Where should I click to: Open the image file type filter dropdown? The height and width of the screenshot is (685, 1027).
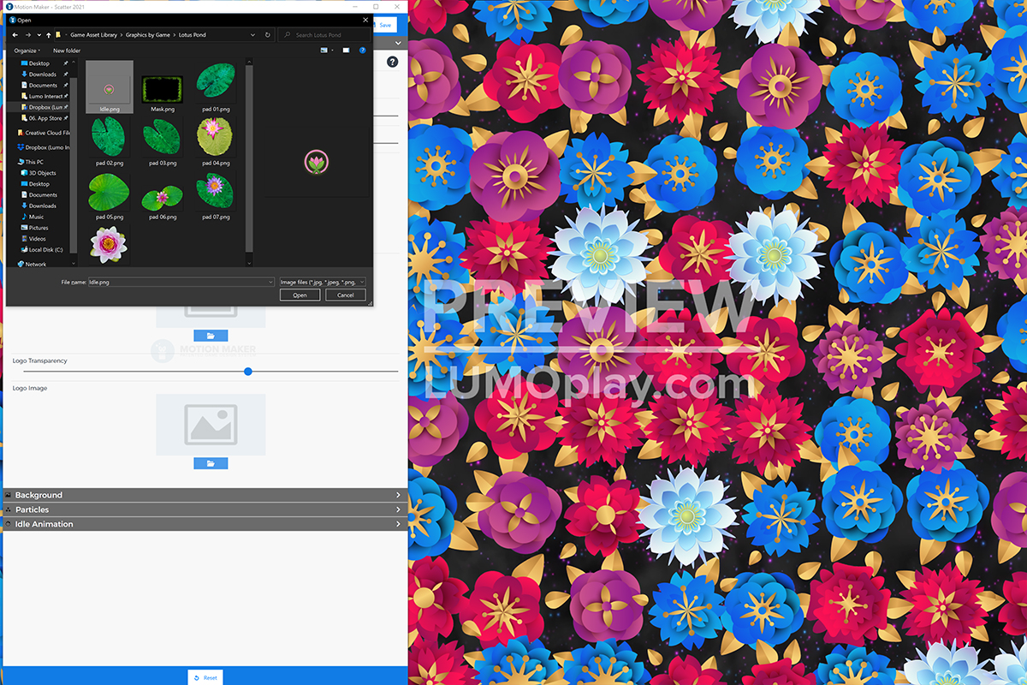pyautogui.click(x=323, y=282)
